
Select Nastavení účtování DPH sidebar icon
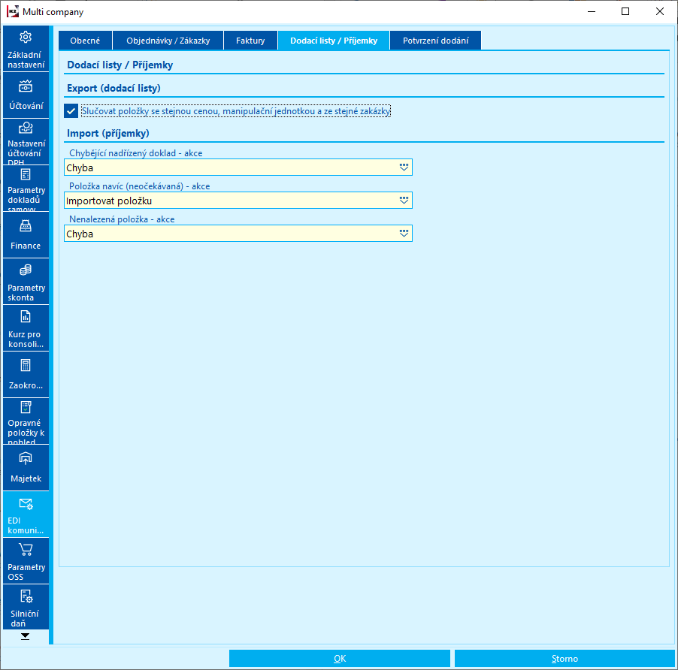click(26, 128)
